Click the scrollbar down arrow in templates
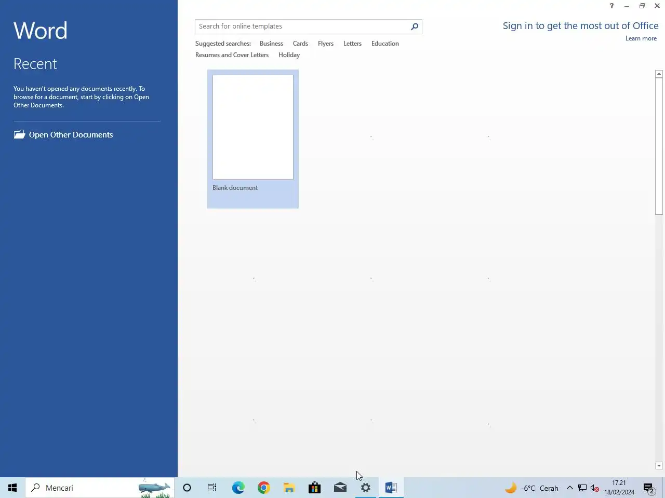The width and height of the screenshot is (665, 498). pyautogui.click(x=659, y=466)
